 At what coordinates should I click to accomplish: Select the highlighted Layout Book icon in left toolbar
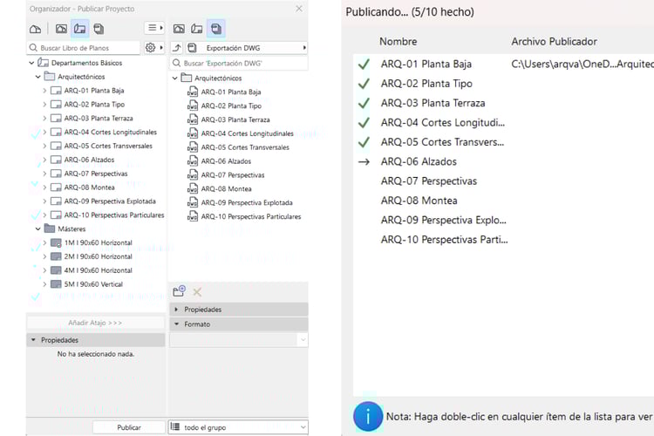click(79, 29)
